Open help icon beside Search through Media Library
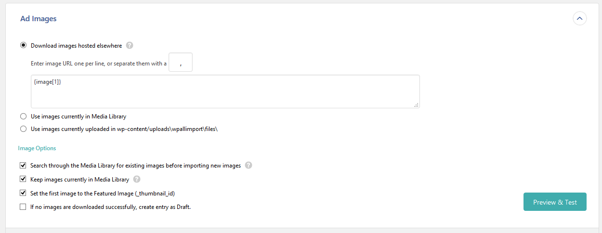Screen dimensions: 602x233 249,166
